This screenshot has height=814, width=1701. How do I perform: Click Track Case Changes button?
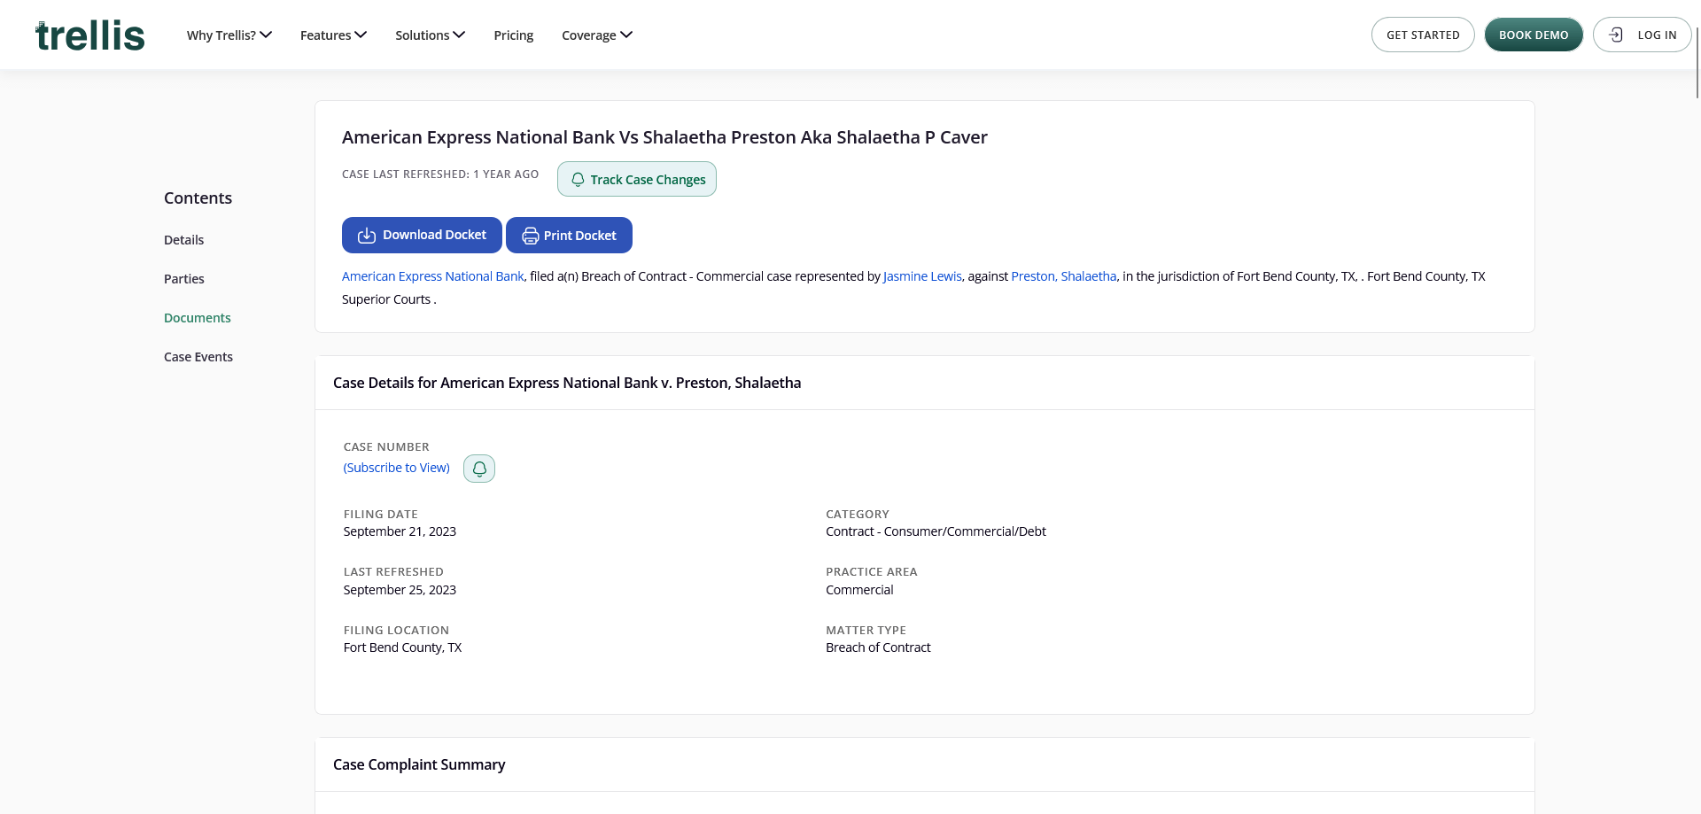tap(637, 179)
